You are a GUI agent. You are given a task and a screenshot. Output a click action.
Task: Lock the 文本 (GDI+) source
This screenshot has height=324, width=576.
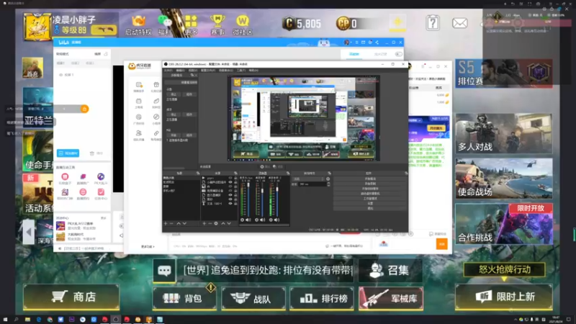tap(235, 204)
